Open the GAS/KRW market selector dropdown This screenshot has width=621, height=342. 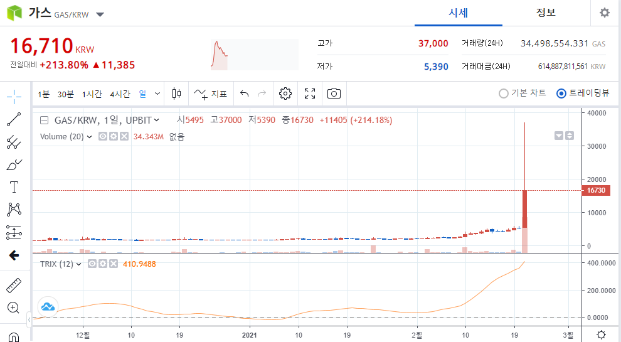(x=100, y=14)
